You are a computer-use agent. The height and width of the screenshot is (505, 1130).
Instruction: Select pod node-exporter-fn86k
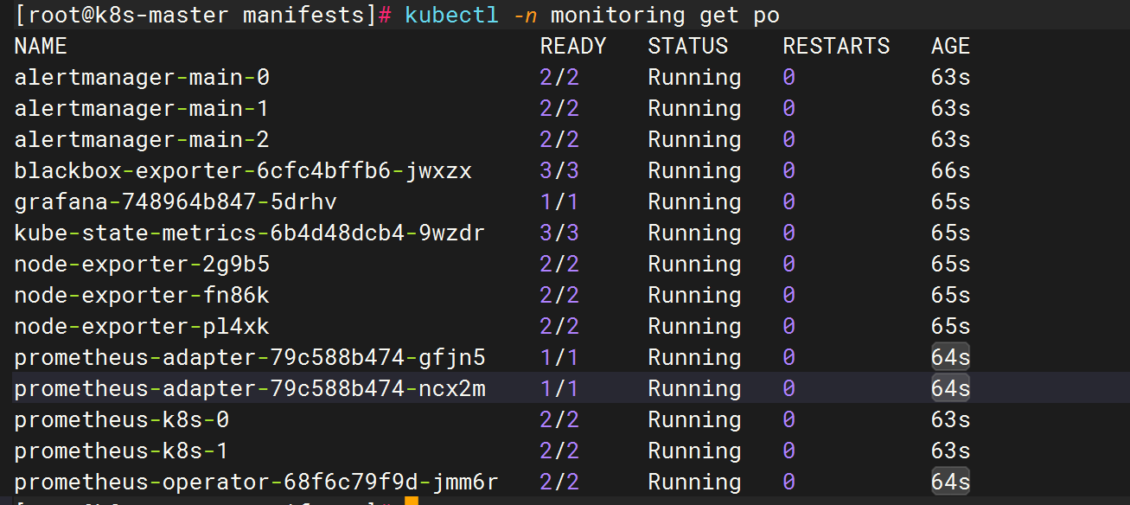coord(142,296)
